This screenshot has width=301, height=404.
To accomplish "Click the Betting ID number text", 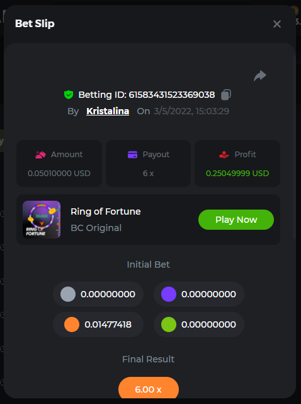I will (x=172, y=95).
